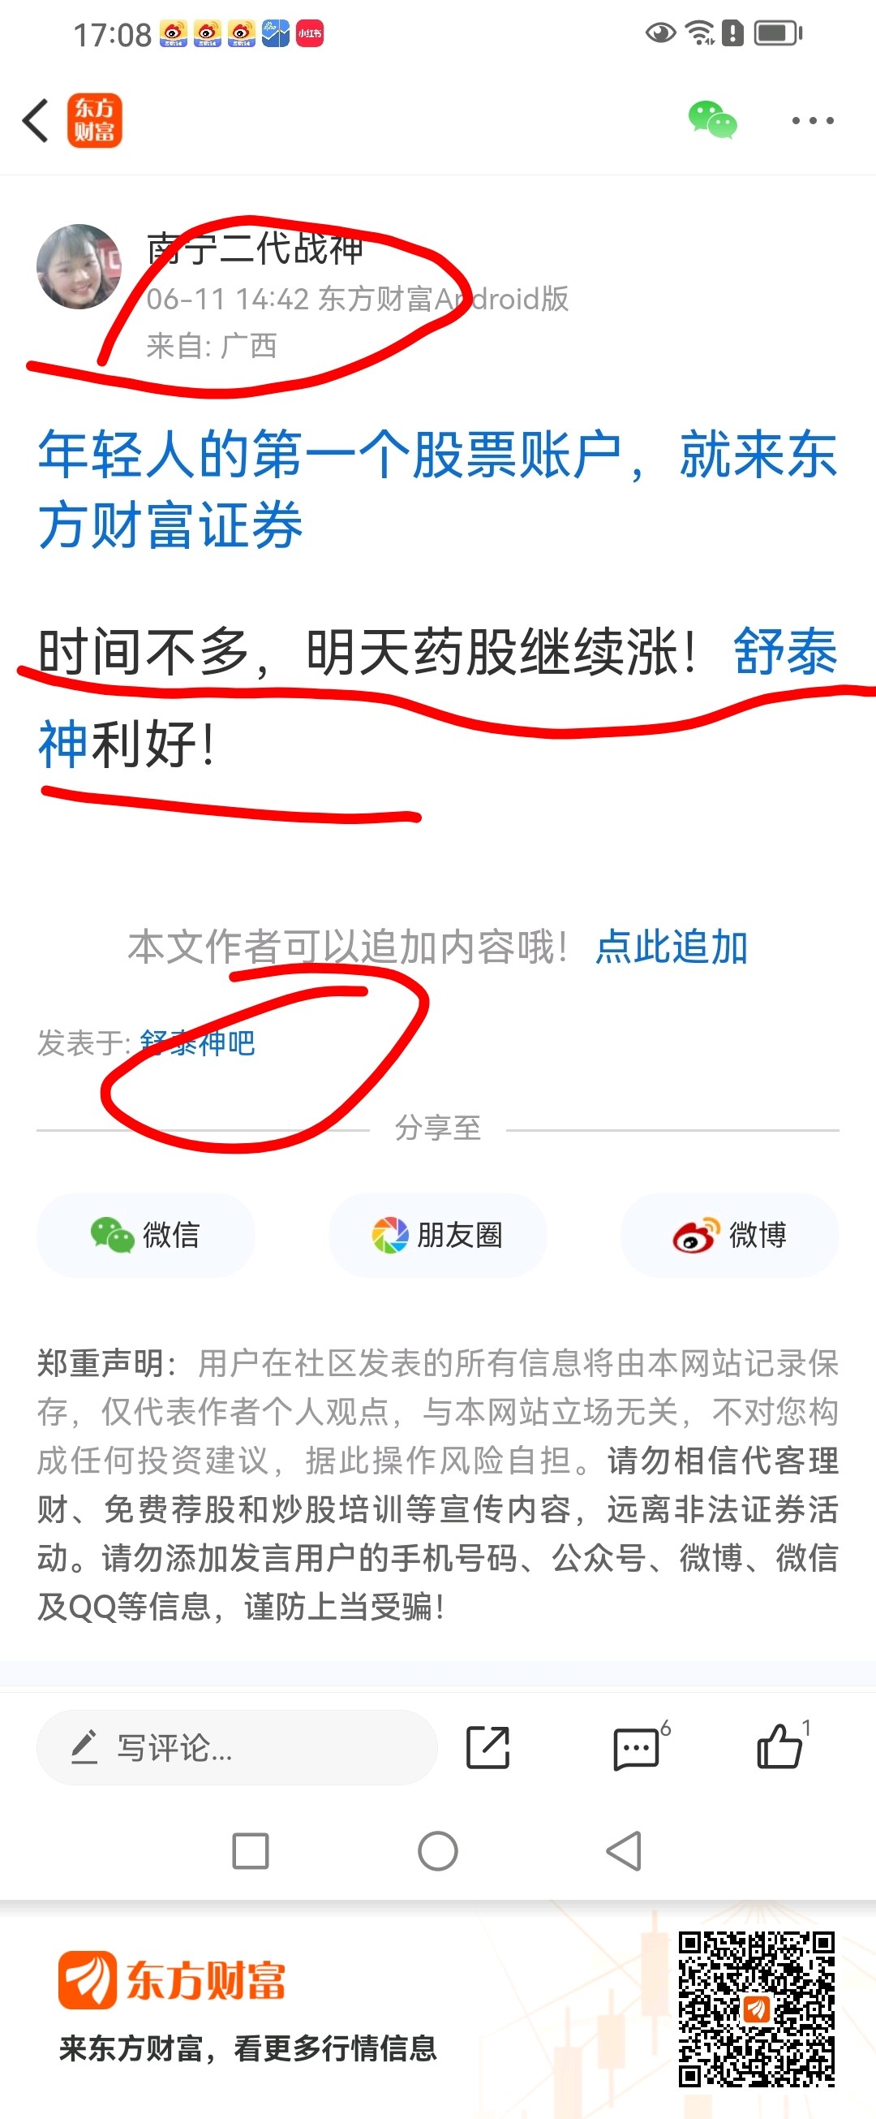Tap the QR code in bottom banner
876x2119 pixels.
click(757, 2009)
